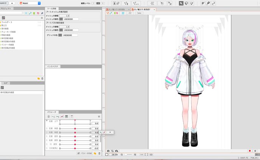Set edit level to 1
The height and width of the screenshot is (160, 260).
click(93, 3)
